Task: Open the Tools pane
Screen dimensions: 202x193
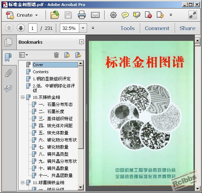Action: (127, 28)
